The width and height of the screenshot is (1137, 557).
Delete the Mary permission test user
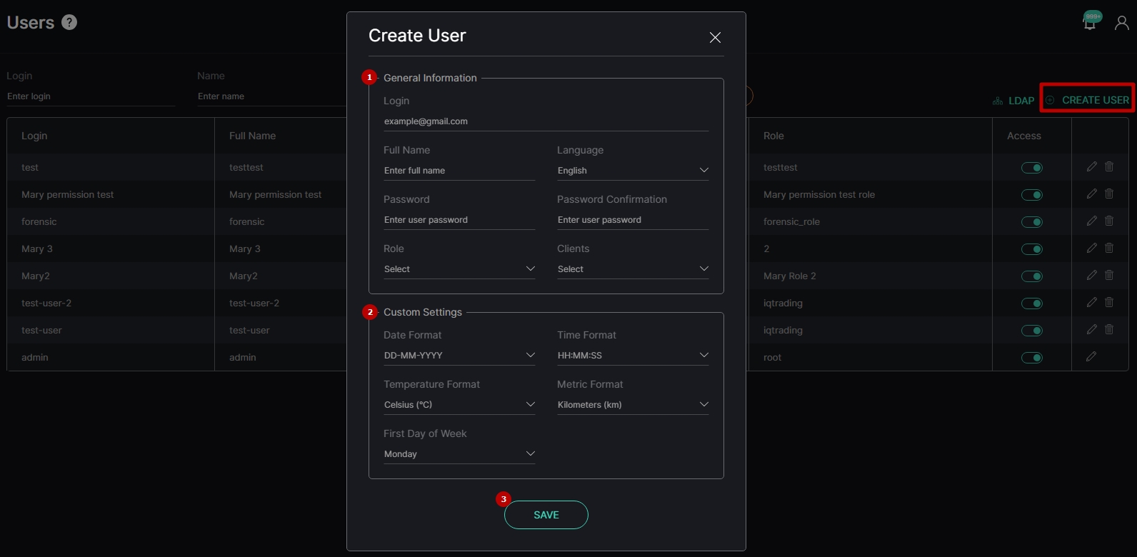tap(1109, 194)
